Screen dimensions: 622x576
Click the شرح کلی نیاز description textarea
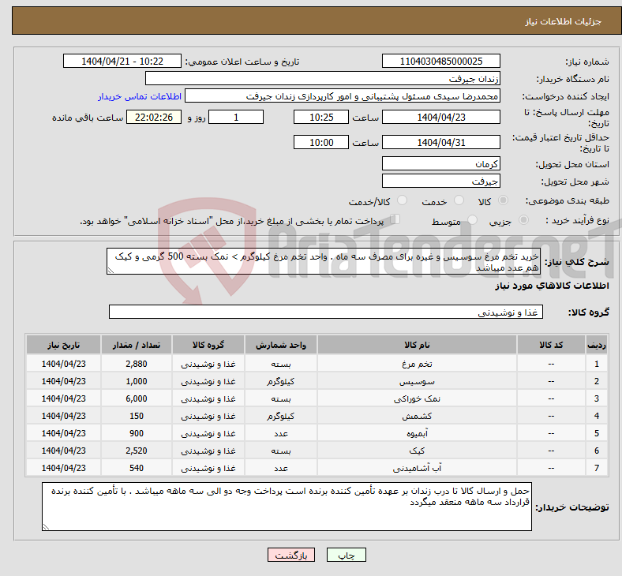324,261
